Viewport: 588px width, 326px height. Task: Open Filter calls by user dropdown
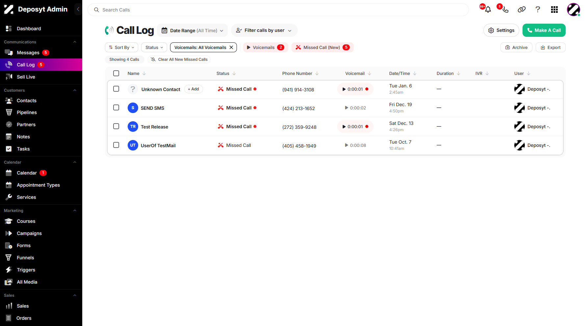264,30
